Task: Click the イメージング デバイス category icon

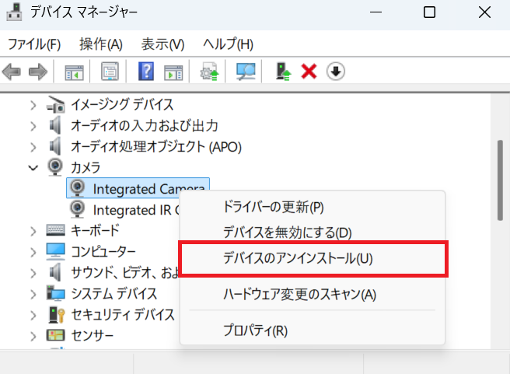Action: [x=55, y=104]
